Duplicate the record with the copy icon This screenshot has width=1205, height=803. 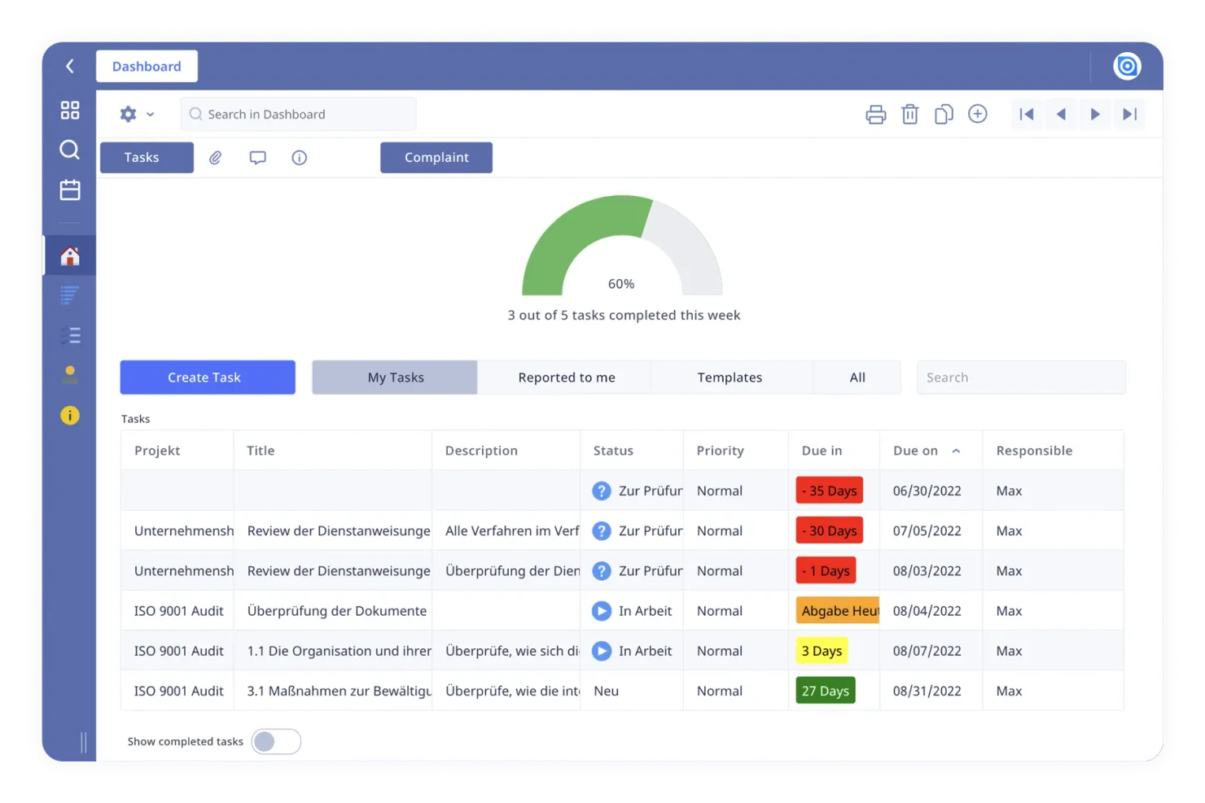tap(944, 115)
